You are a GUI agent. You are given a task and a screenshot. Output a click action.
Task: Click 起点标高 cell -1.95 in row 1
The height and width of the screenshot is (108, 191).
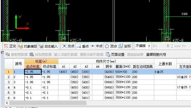click(x=33, y=72)
